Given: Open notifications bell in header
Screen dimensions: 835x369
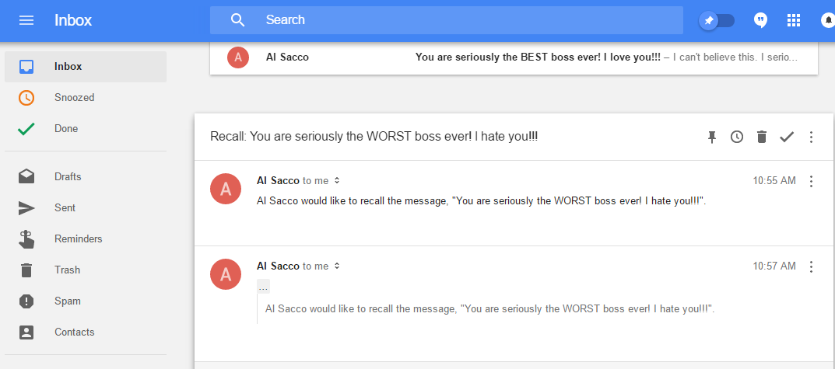Looking at the screenshot, I should (828, 21).
